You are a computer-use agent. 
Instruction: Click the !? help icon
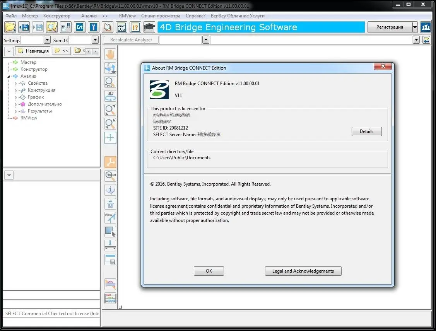135,27
